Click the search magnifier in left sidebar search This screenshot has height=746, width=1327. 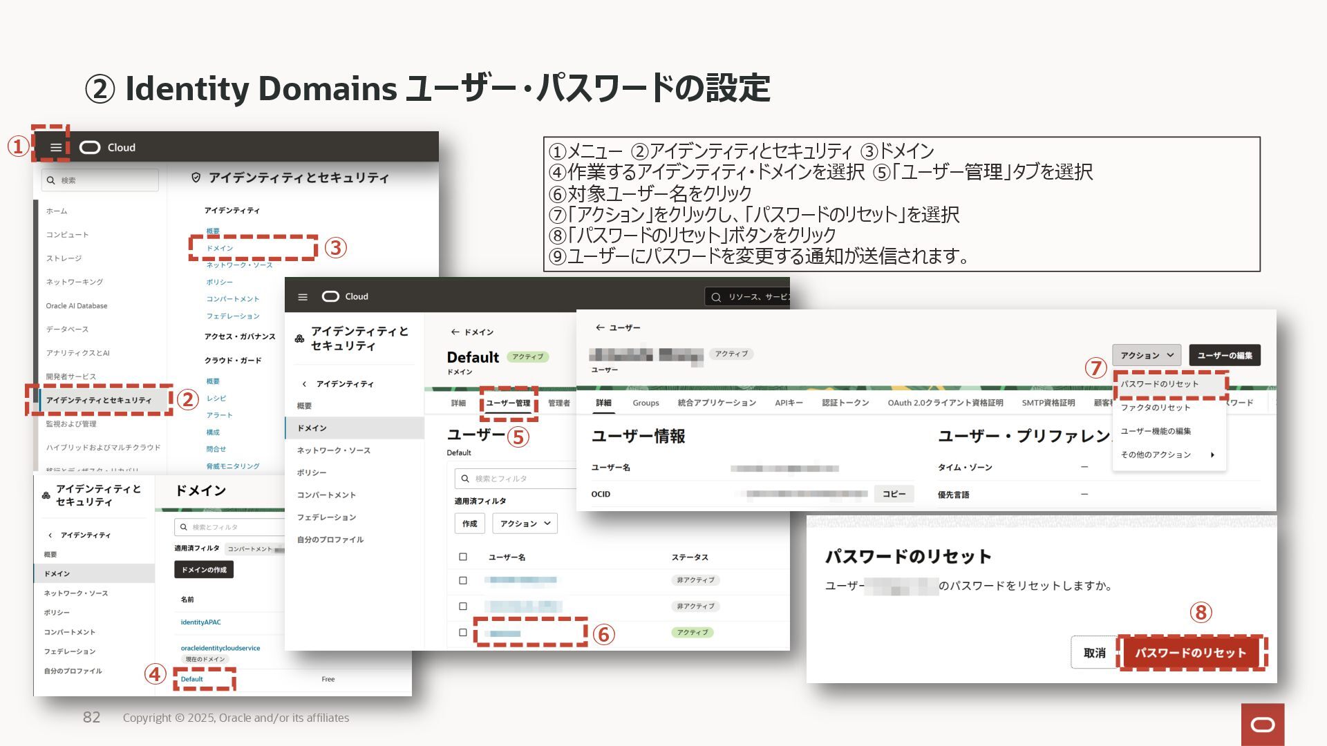[50, 180]
